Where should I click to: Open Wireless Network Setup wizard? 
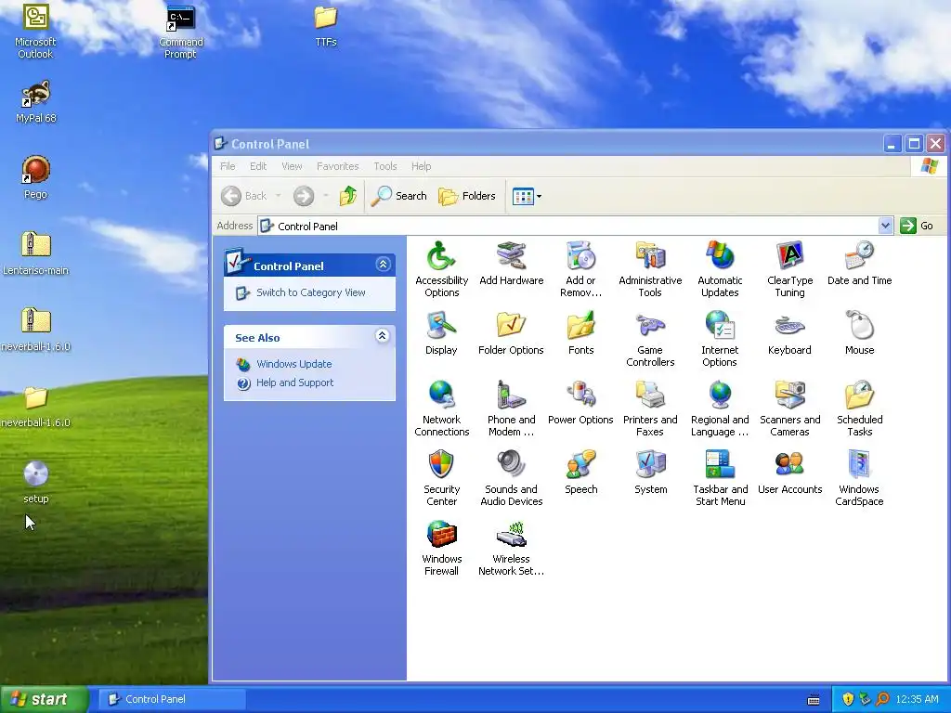click(x=512, y=548)
